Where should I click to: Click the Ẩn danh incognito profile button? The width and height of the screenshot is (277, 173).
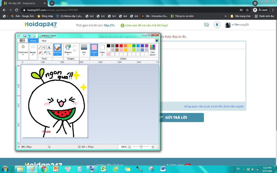pos(260,10)
